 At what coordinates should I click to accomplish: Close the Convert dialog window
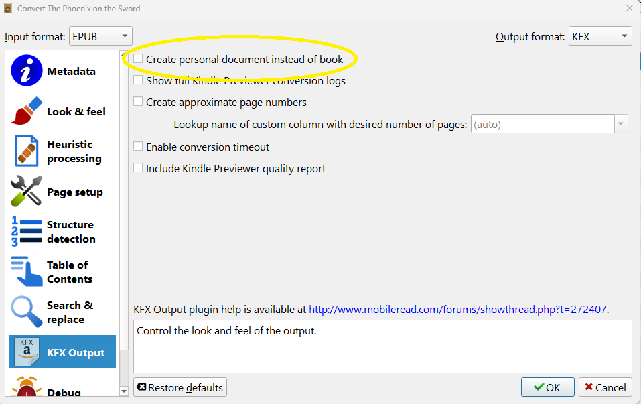click(x=630, y=8)
